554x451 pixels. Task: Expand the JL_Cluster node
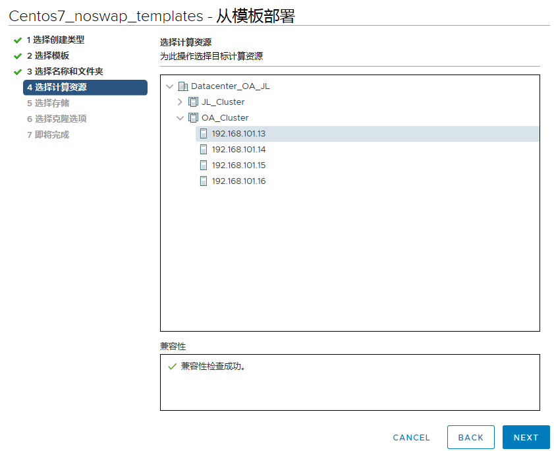click(x=180, y=102)
